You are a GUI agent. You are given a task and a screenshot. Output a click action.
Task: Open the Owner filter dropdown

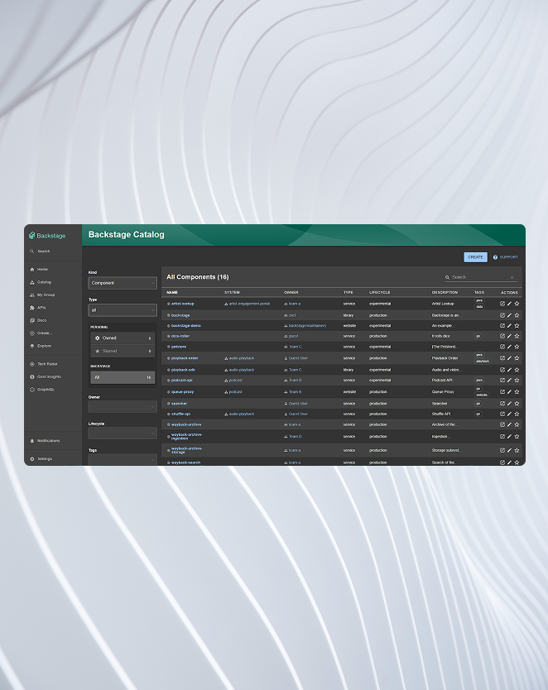pyautogui.click(x=123, y=406)
